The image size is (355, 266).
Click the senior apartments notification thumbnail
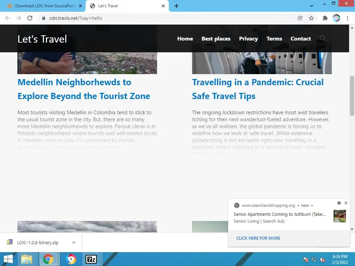(x=340, y=216)
